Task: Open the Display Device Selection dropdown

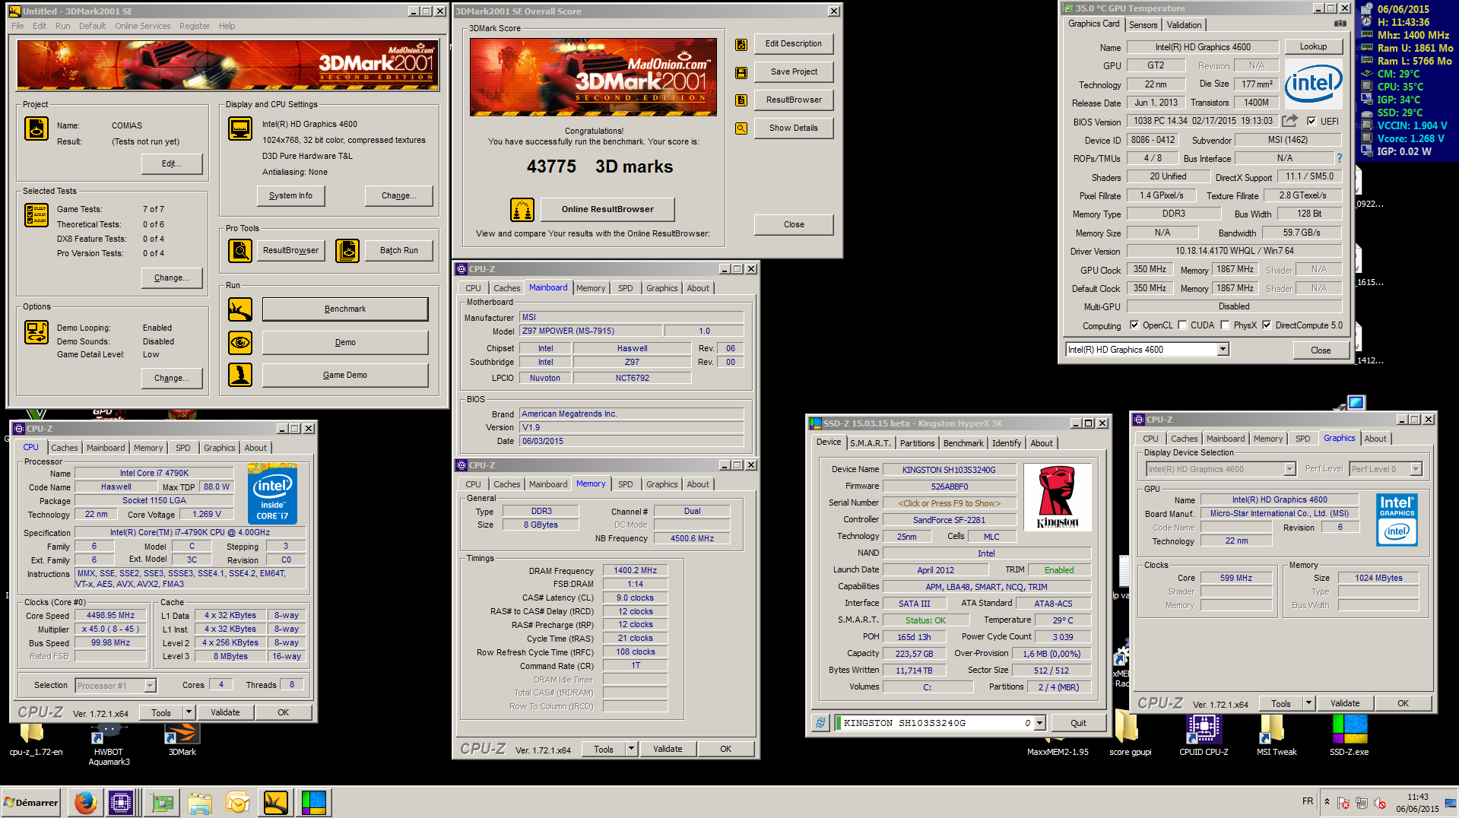Action: coord(1289,469)
